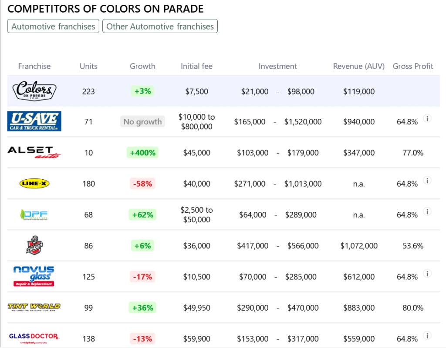The image size is (446, 348).
Task: Click the +400% growth badge
Action: [142, 153]
